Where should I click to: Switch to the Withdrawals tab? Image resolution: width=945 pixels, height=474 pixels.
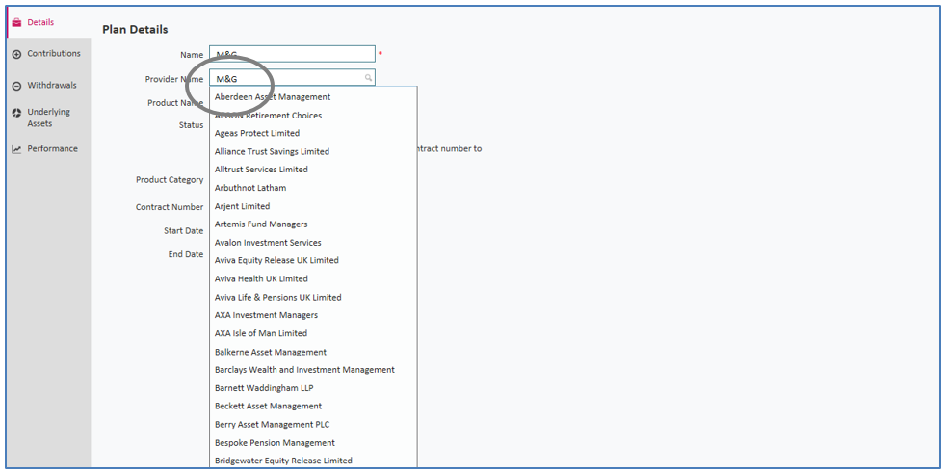point(52,85)
